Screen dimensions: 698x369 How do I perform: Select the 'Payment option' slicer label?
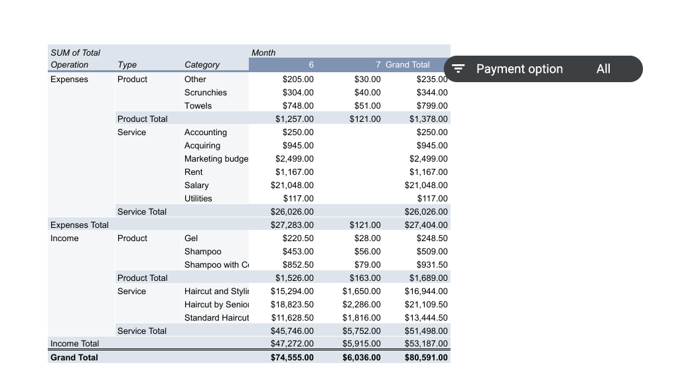[520, 69]
